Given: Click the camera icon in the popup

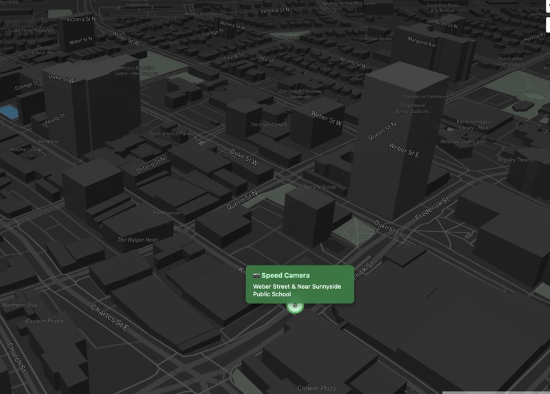Looking at the screenshot, I should 256,276.
